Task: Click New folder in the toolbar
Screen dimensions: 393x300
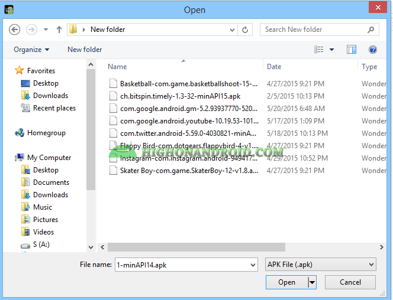Action: [x=85, y=50]
